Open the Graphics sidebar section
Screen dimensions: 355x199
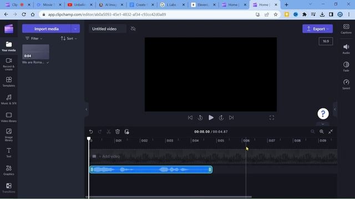(9, 170)
